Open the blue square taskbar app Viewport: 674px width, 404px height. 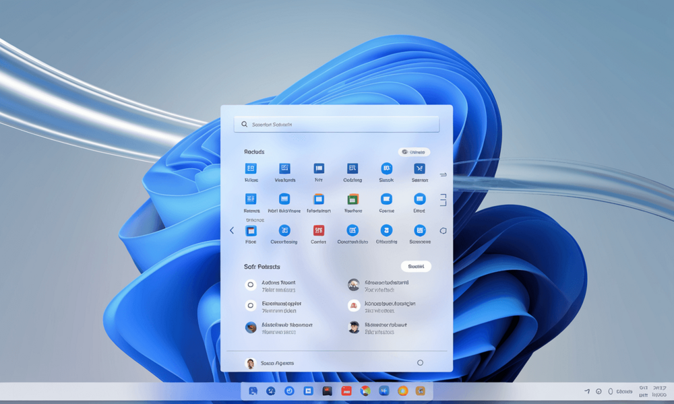pos(308,391)
